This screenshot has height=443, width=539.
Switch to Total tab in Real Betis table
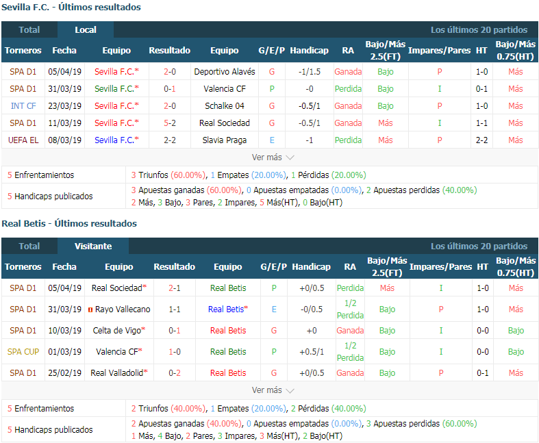[x=29, y=246]
